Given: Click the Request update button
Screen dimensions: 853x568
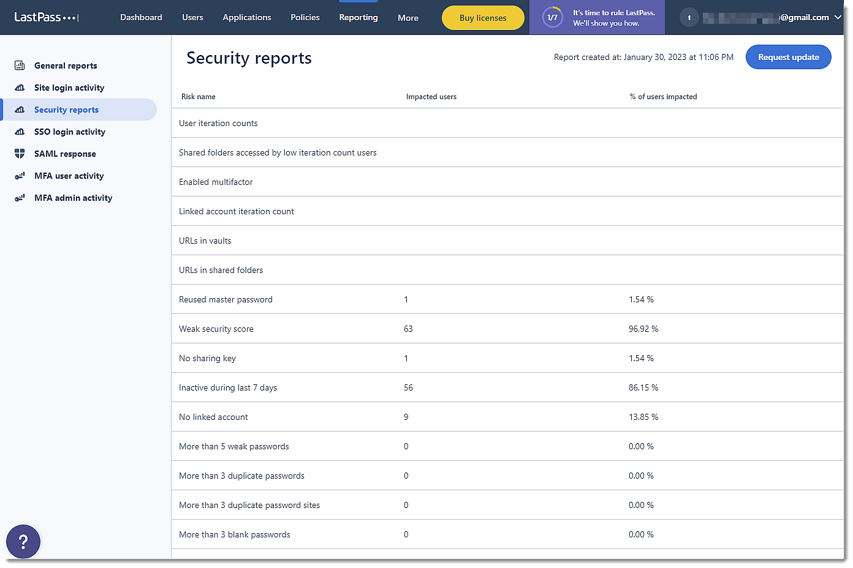Looking at the screenshot, I should click(788, 57).
